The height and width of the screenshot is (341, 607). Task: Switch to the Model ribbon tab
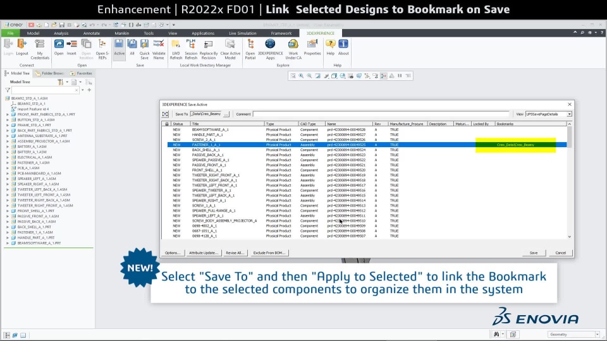33,33
